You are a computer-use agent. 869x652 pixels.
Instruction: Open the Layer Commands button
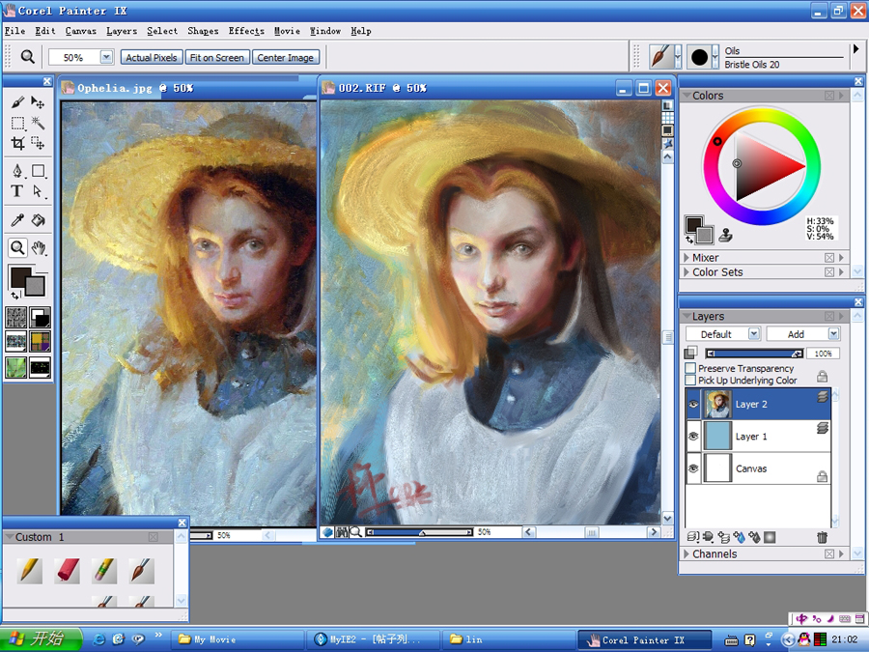coord(692,537)
